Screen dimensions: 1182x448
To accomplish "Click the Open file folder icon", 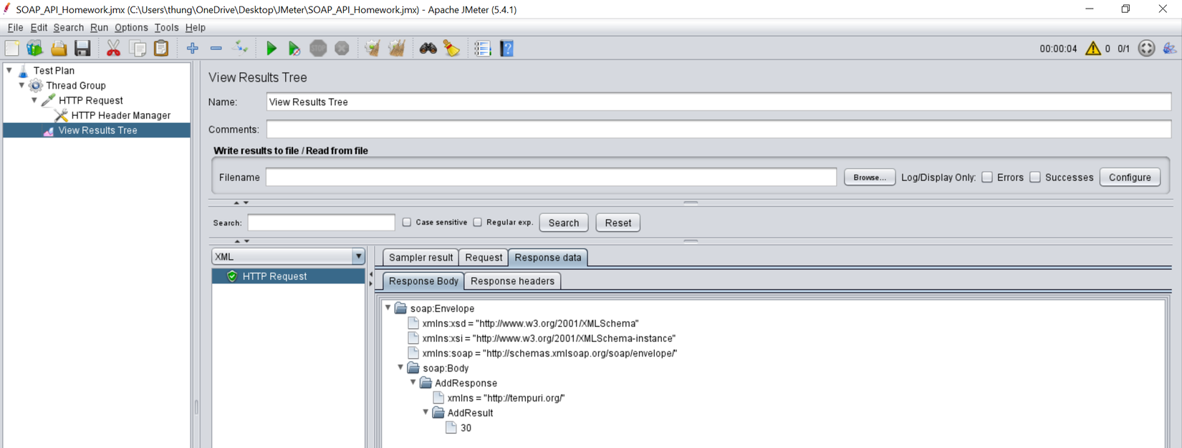I will (x=59, y=49).
